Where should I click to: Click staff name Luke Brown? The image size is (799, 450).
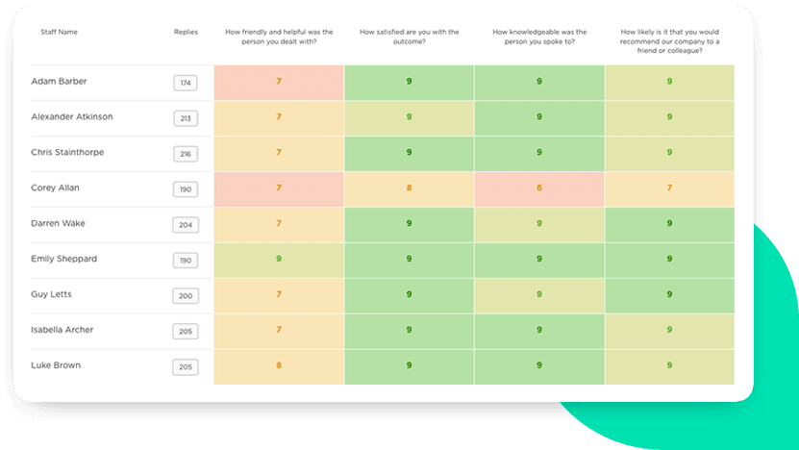click(x=56, y=365)
